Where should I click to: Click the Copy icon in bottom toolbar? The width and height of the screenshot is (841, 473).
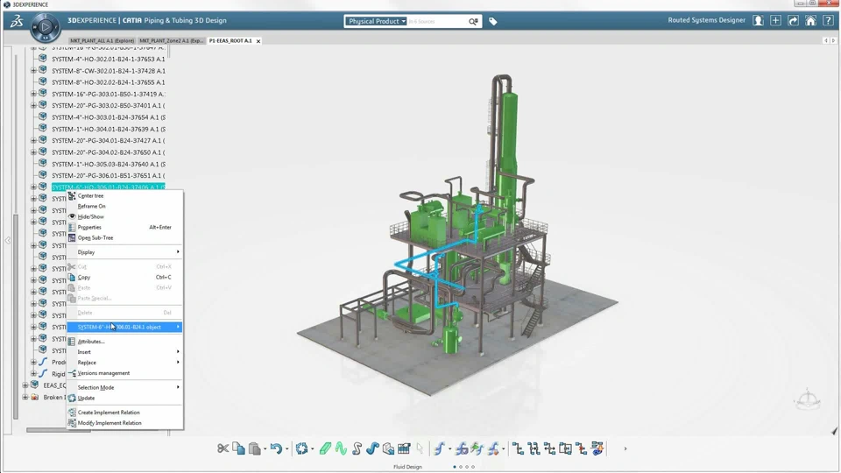238,448
